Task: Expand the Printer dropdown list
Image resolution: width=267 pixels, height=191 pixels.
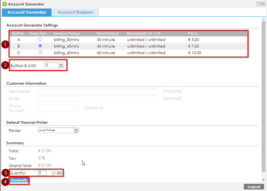Action: (76, 130)
